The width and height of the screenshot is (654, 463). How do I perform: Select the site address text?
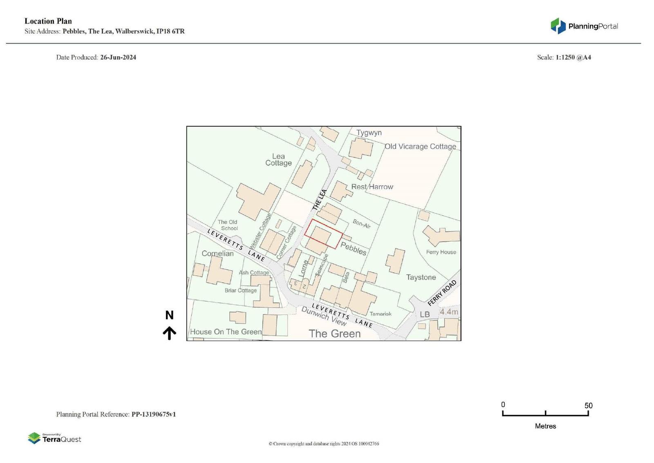pos(123,31)
